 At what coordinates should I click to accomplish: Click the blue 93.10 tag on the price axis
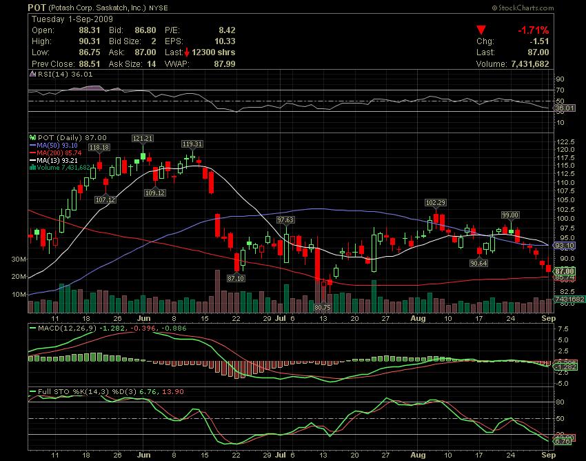(565, 246)
